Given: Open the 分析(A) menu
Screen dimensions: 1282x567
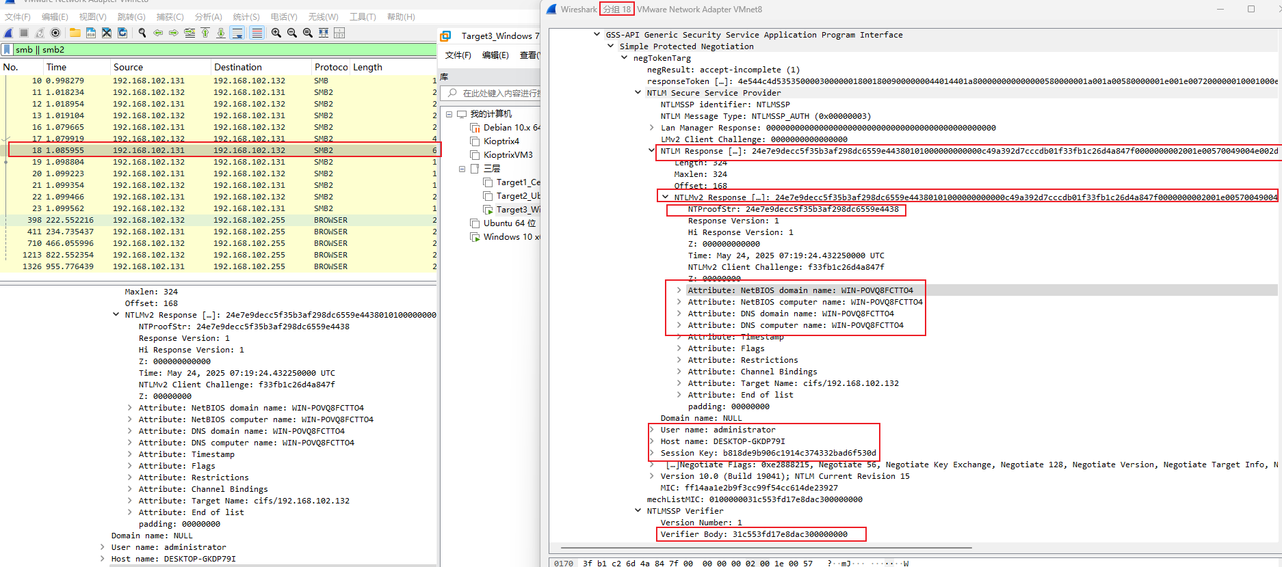Looking at the screenshot, I should (x=208, y=16).
